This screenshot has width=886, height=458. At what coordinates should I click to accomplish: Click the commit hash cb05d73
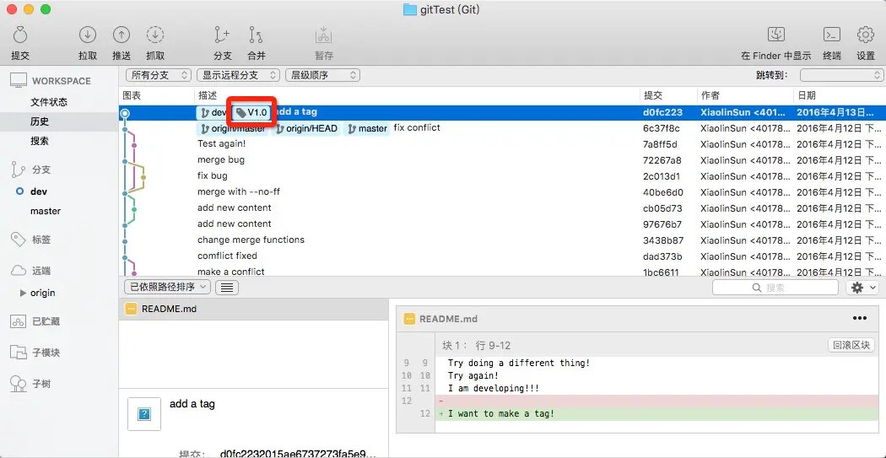coord(662,207)
